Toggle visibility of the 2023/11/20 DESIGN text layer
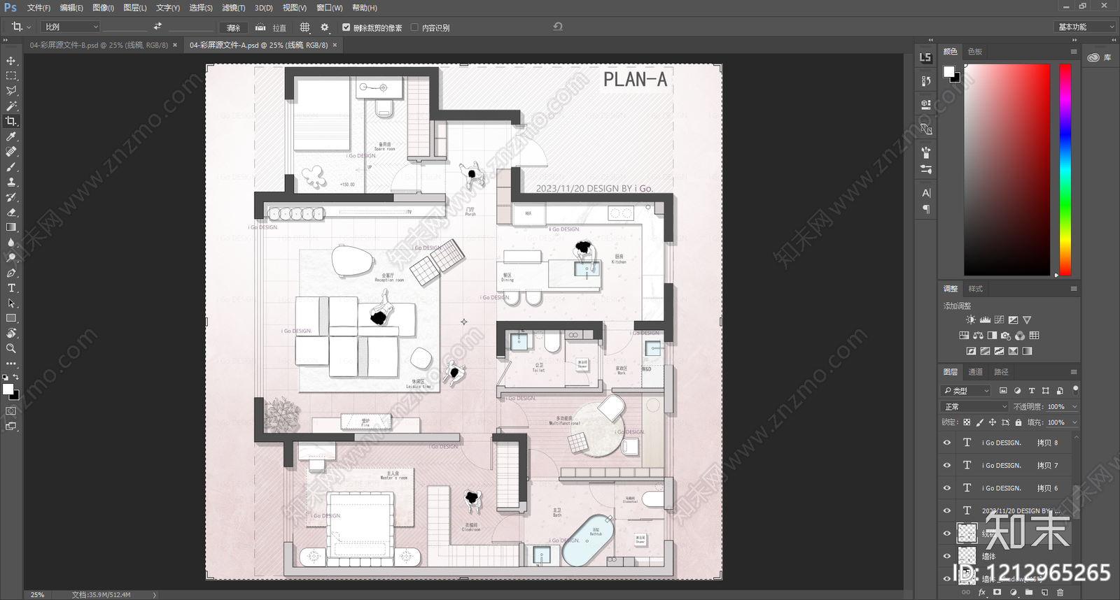This screenshot has height=600, width=1120. [x=947, y=510]
